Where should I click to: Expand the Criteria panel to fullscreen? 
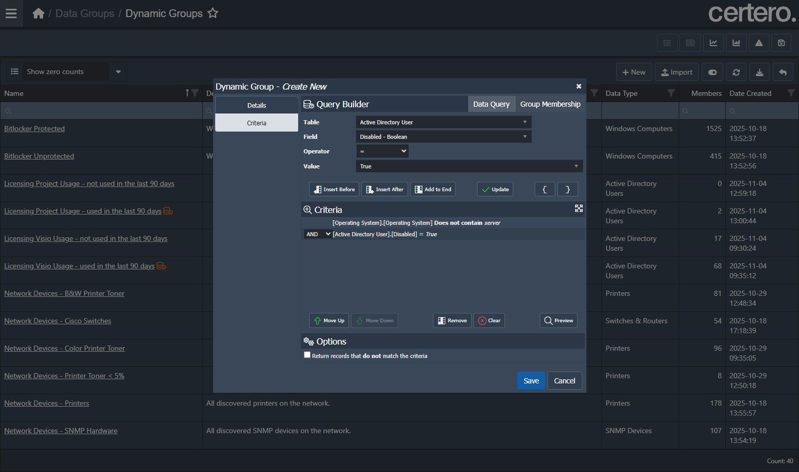pyautogui.click(x=579, y=208)
